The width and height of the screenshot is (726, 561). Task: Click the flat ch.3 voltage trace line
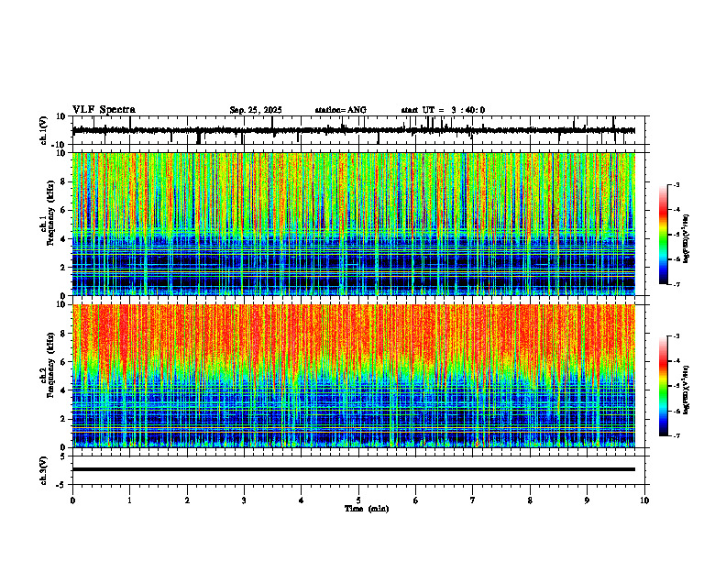click(353, 469)
